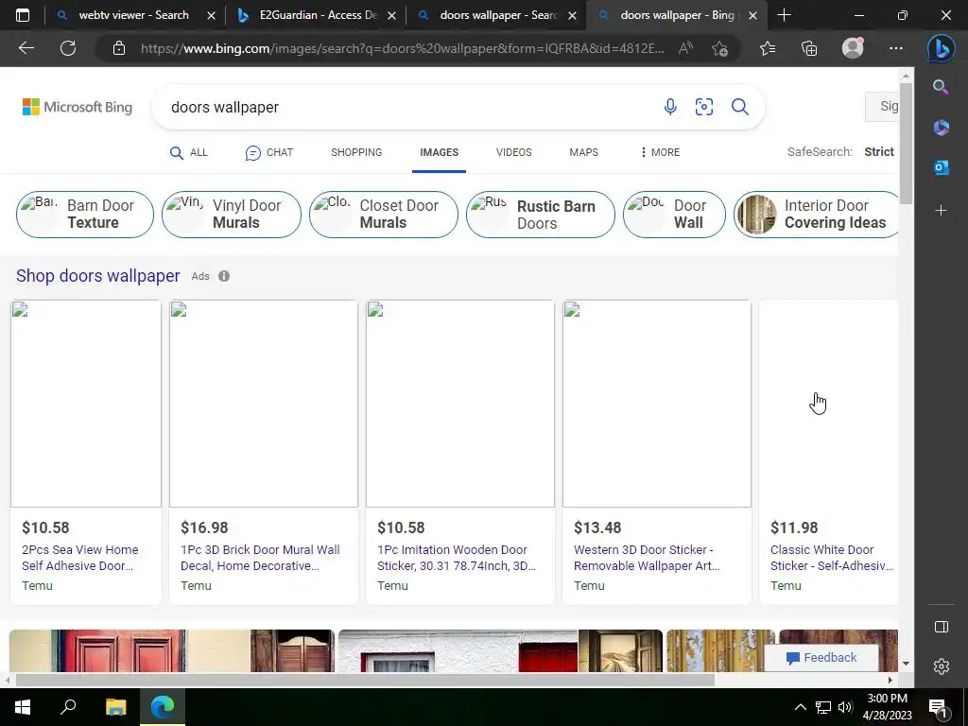Open 2Pcs Sea View Home product

tap(86, 452)
